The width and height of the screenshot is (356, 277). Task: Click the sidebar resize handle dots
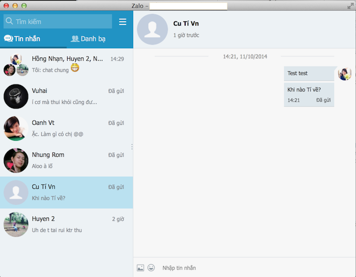(x=132, y=147)
